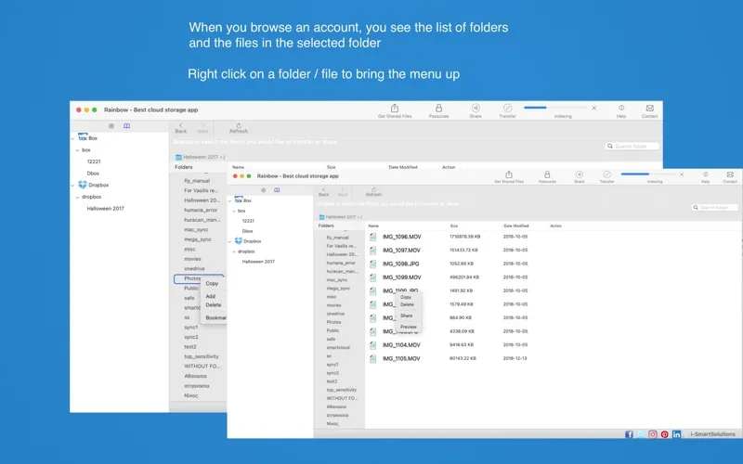Screen dimensions: 743x464
Task: Click Passcode lock icon in front window
Action: point(547,174)
